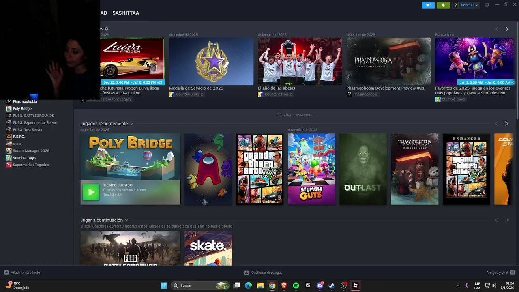The height and width of the screenshot is (292, 519).
Task: Open the Poly Bridge game card
Action: [130, 169]
